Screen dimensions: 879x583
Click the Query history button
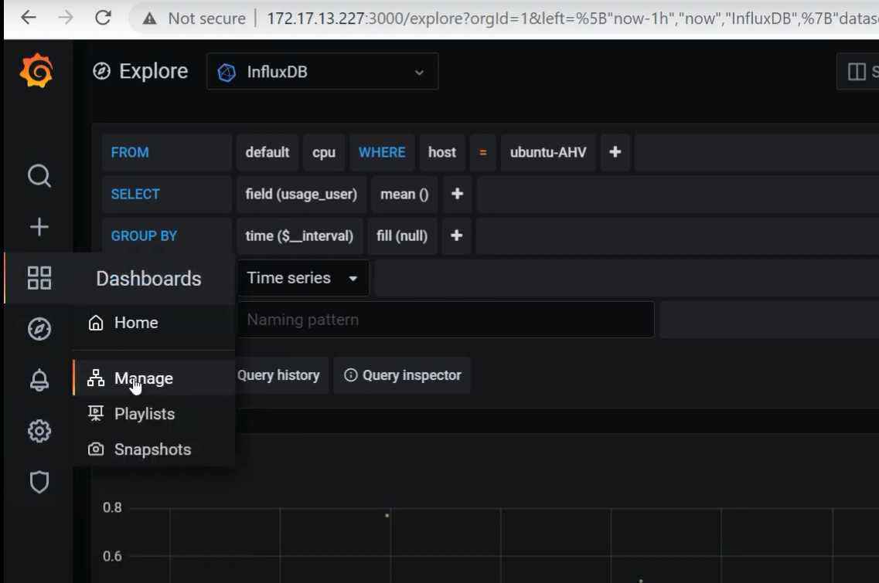pos(282,375)
